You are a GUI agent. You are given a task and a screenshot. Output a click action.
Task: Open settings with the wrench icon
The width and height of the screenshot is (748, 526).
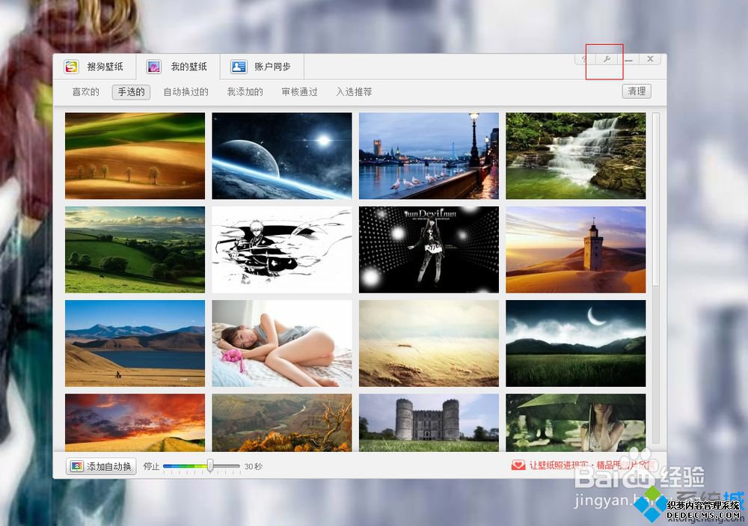coord(607,59)
